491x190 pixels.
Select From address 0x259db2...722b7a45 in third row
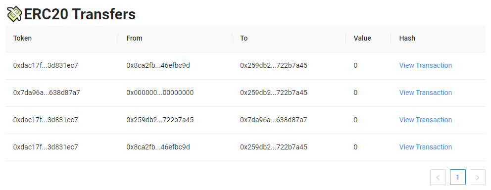(160, 120)
